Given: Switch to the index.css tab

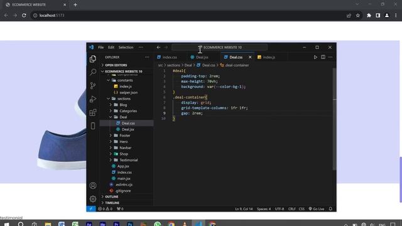Looking at the screenshot, I should tap(170, 57).
